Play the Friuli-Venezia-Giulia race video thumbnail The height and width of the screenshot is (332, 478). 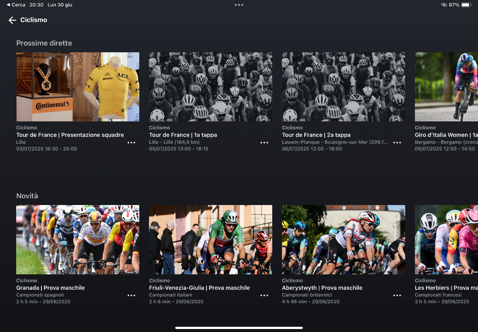pyautogui.click(x=211, y=240)
